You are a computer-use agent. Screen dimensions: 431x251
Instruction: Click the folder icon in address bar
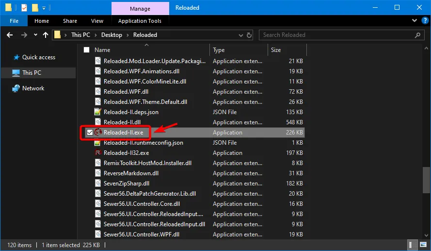(57, 35)
